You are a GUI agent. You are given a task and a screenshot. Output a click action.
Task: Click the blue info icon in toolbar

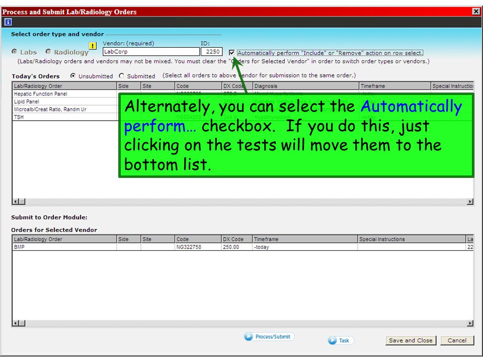click(x=8, y=22)
